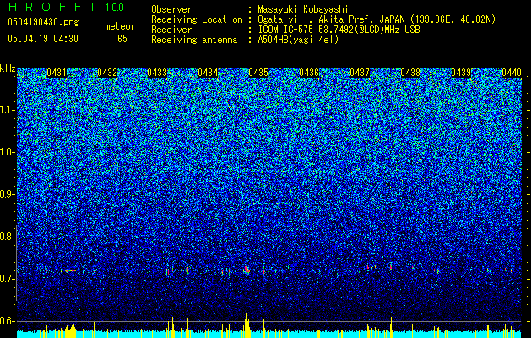Click the Receiver label
531x338 pixels.
(x=171, y=30)
